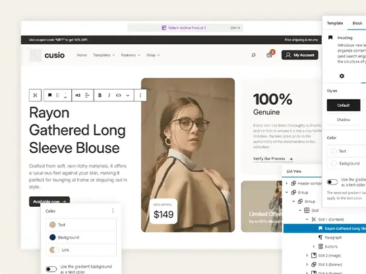The width and height of the screenshot is (366, 274).
Task: Click the heading block bookmark icon in toolbar
Action: click(49, 95)
